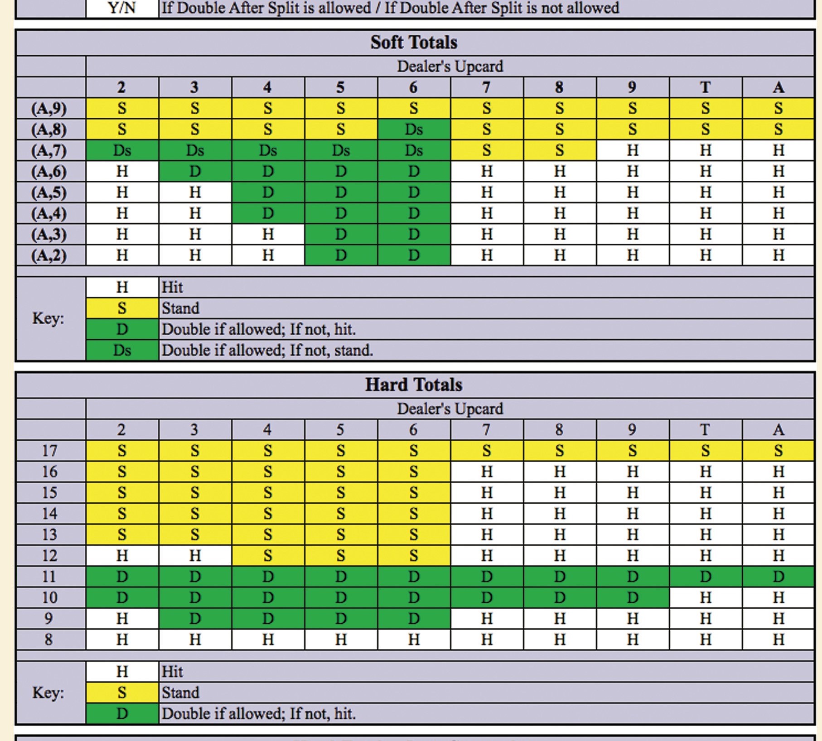Click the hard total 8 row label
Viewport: 822px width, 741px height.
49,640
